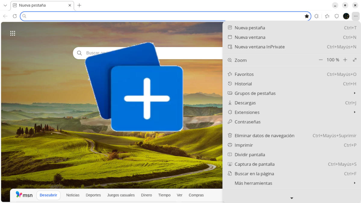Select Dividir pantalla in the menu
Screen dimensions: 361x203
292,155
